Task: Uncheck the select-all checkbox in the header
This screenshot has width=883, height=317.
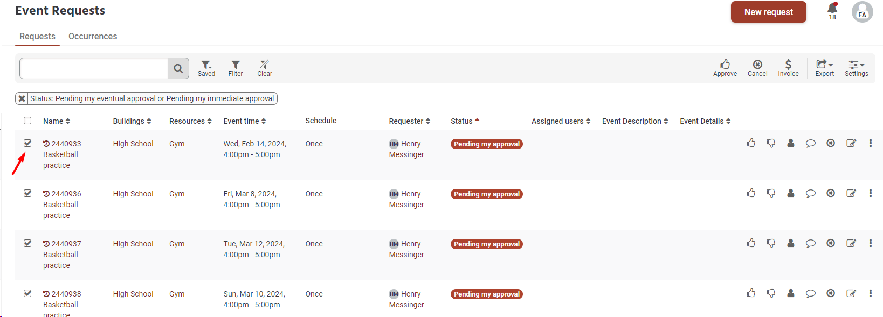Action: point(27,121)
